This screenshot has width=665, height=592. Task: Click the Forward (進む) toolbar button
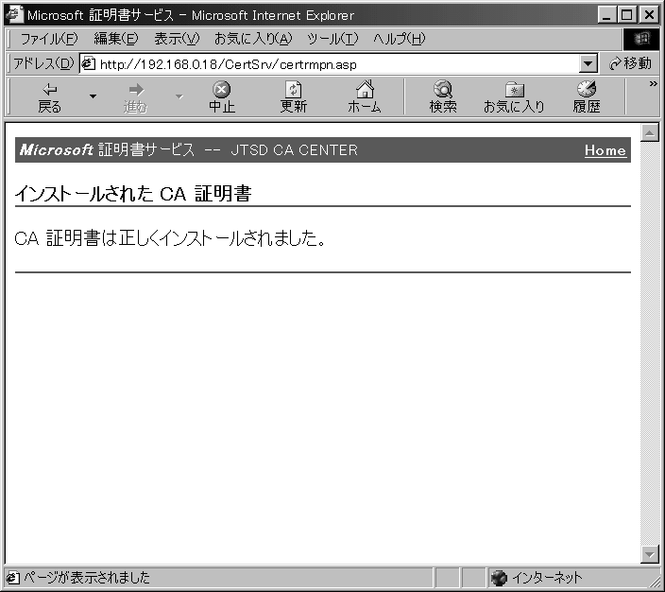[135, 97]
